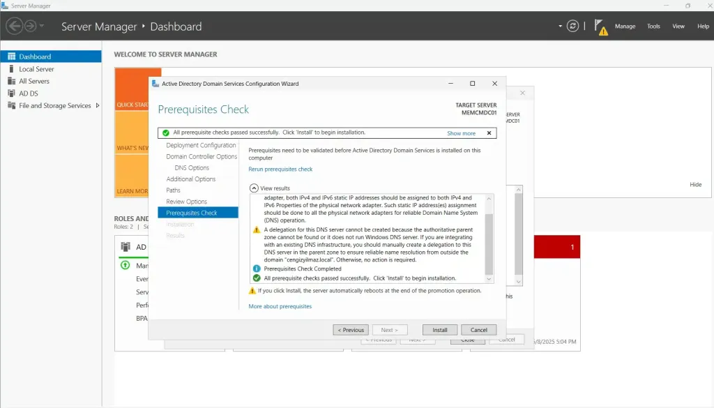Click the All Servers sidebar icon
Viewport: 714px width, 408px height.
[x=11, y=81]
